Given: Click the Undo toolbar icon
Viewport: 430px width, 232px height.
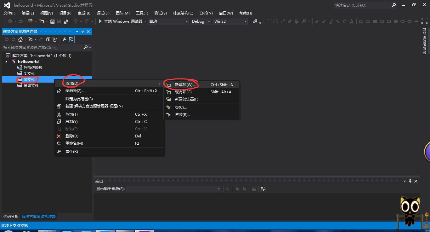Looking at the screenshot, I should [76, 21].
